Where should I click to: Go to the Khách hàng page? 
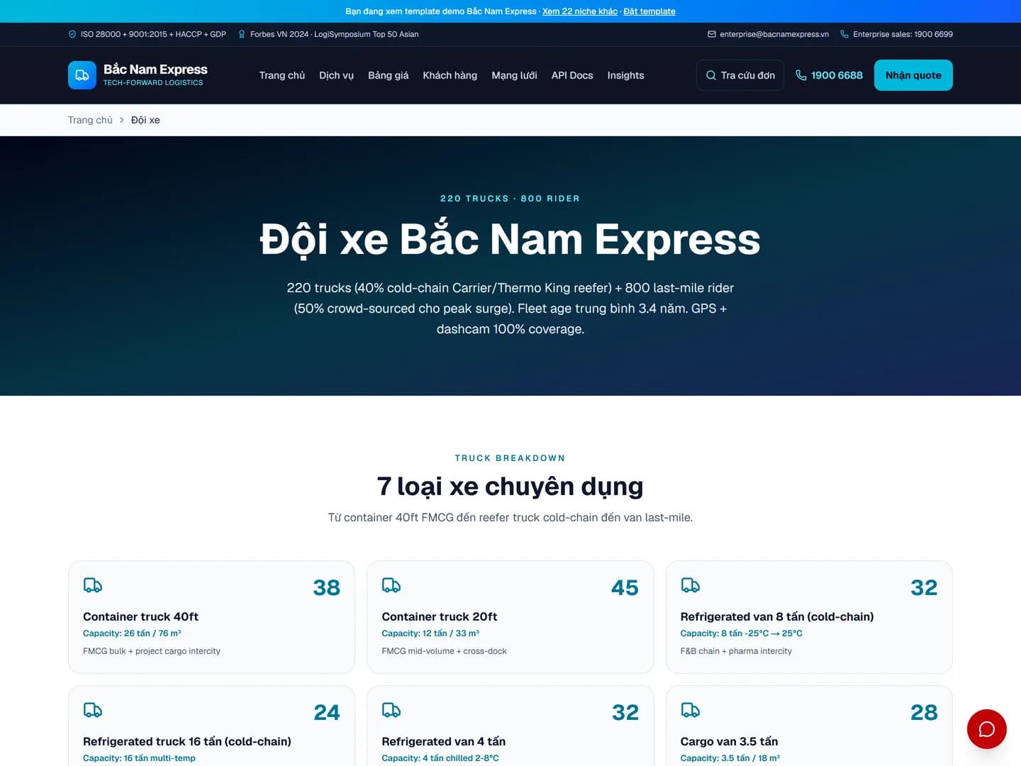(x=450, y=75)
